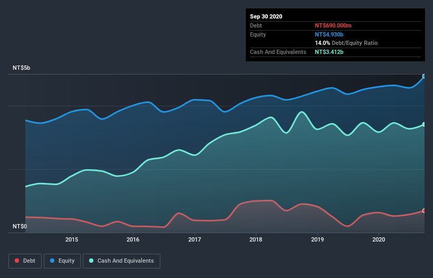Image resolution: width=433 pixels, height=278 pixels.
Task: Click the 2016 x-axis label
Action: (133, 239)
